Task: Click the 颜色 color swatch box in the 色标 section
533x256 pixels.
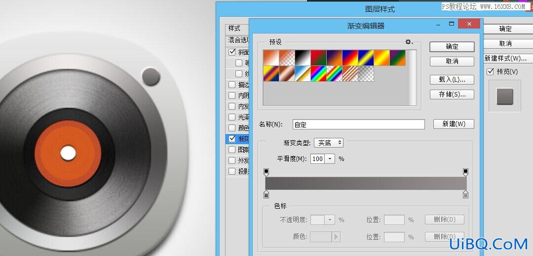Action: pyautogui.click(x=321, y=237)
